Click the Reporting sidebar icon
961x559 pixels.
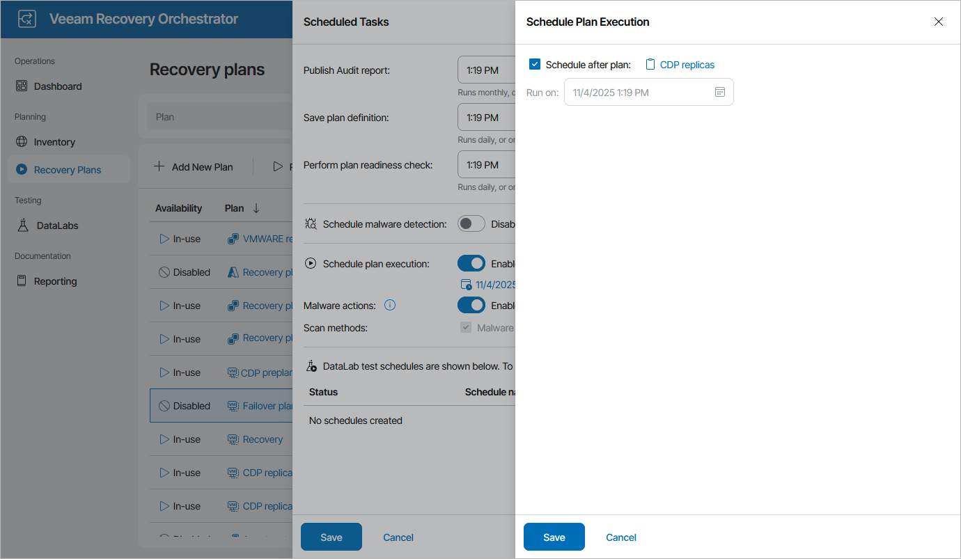point(21,281)
